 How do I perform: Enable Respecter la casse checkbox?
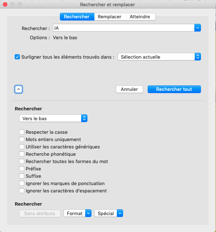tap(22, 132)
